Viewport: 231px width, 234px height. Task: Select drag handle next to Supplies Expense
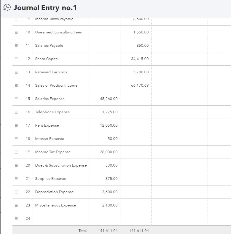pos(17,179)
